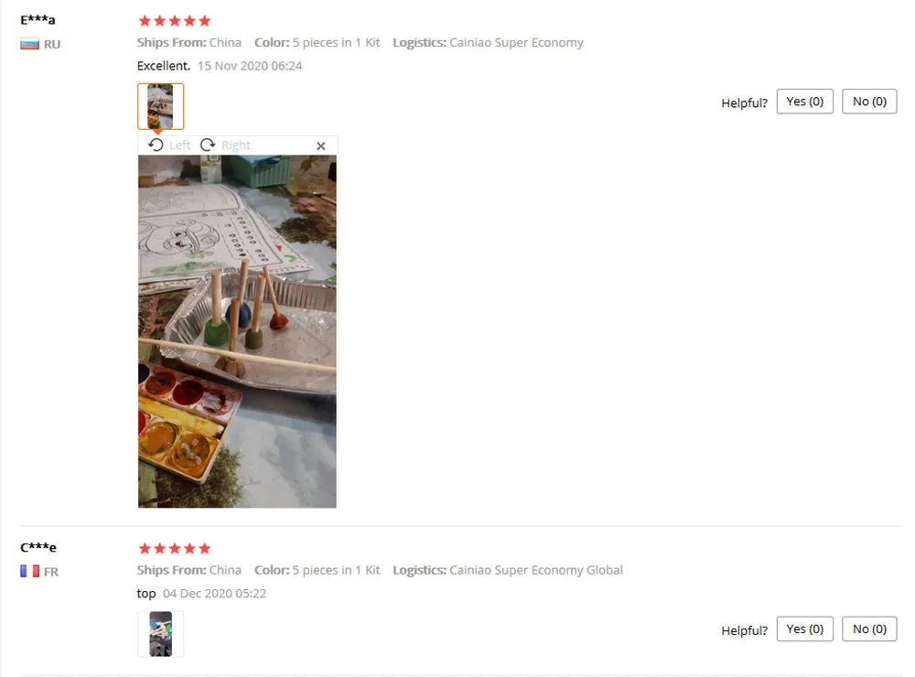
Task: Click the Left rotate label
Action: (179, 145)
